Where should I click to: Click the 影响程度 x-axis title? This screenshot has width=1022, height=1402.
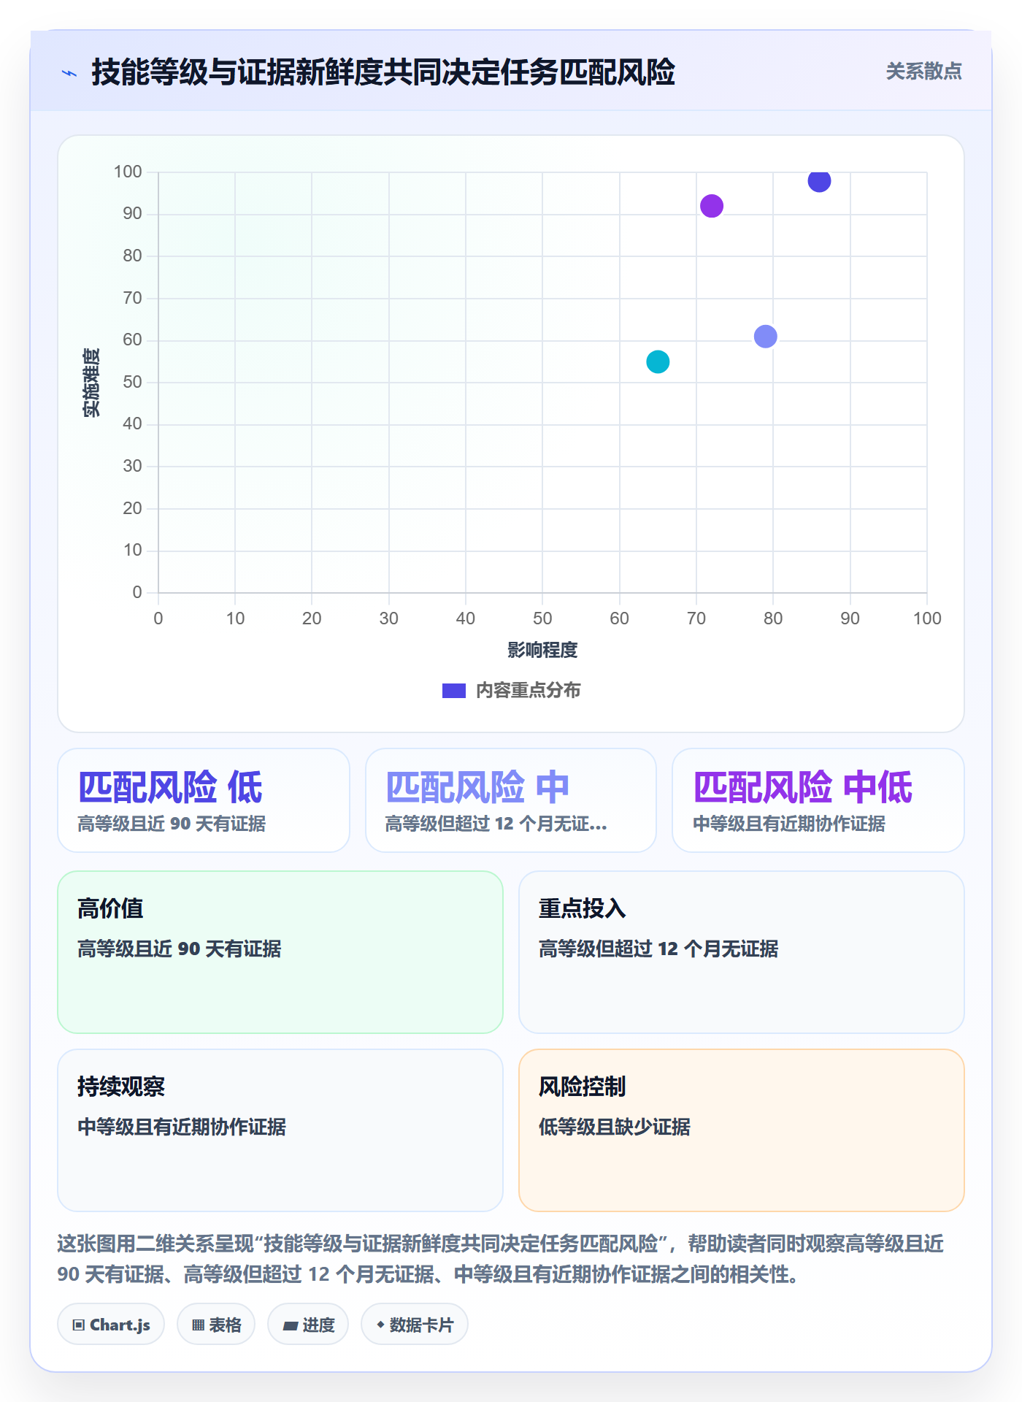pos(542,650)
